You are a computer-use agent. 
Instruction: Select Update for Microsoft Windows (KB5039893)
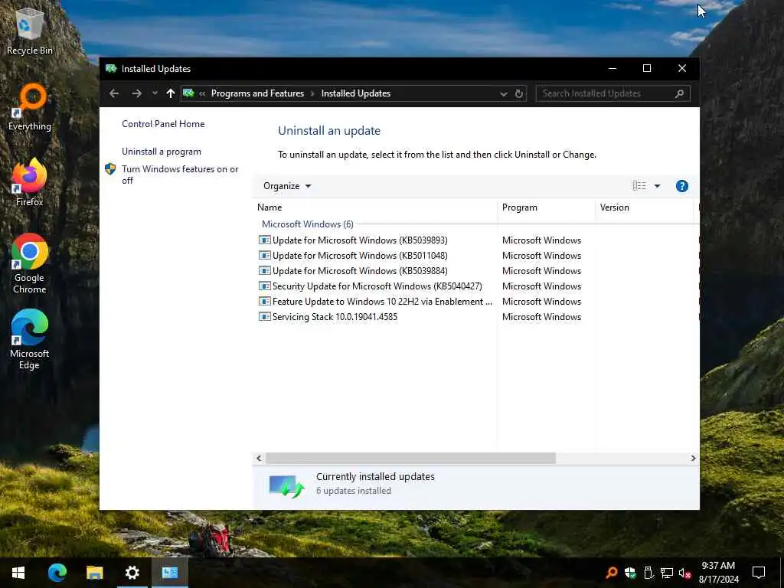[x=360, y=240]
